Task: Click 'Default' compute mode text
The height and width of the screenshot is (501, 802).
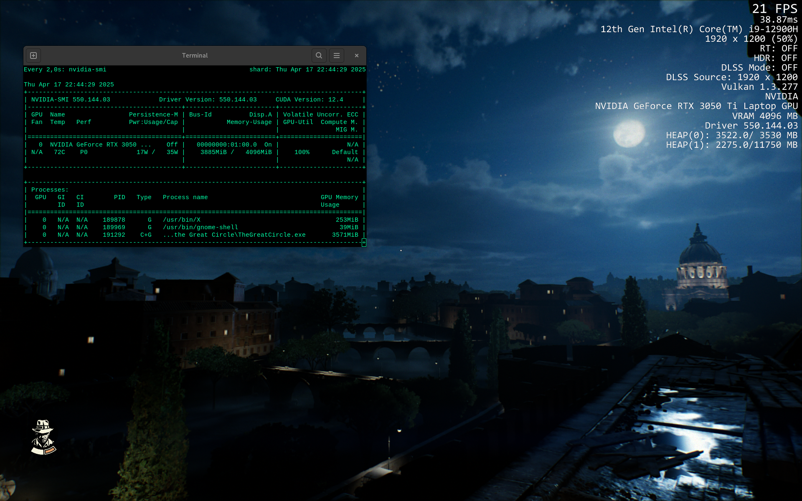Action: click(x=345, y=152)
